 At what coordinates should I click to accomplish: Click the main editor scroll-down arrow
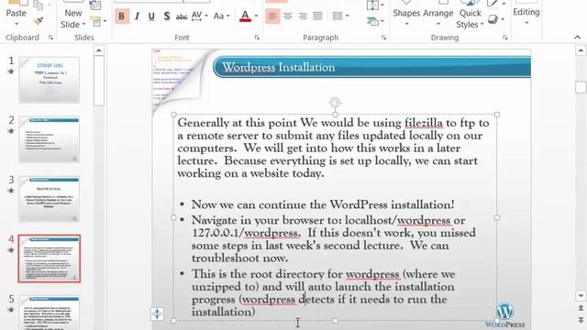coord(581,295)
